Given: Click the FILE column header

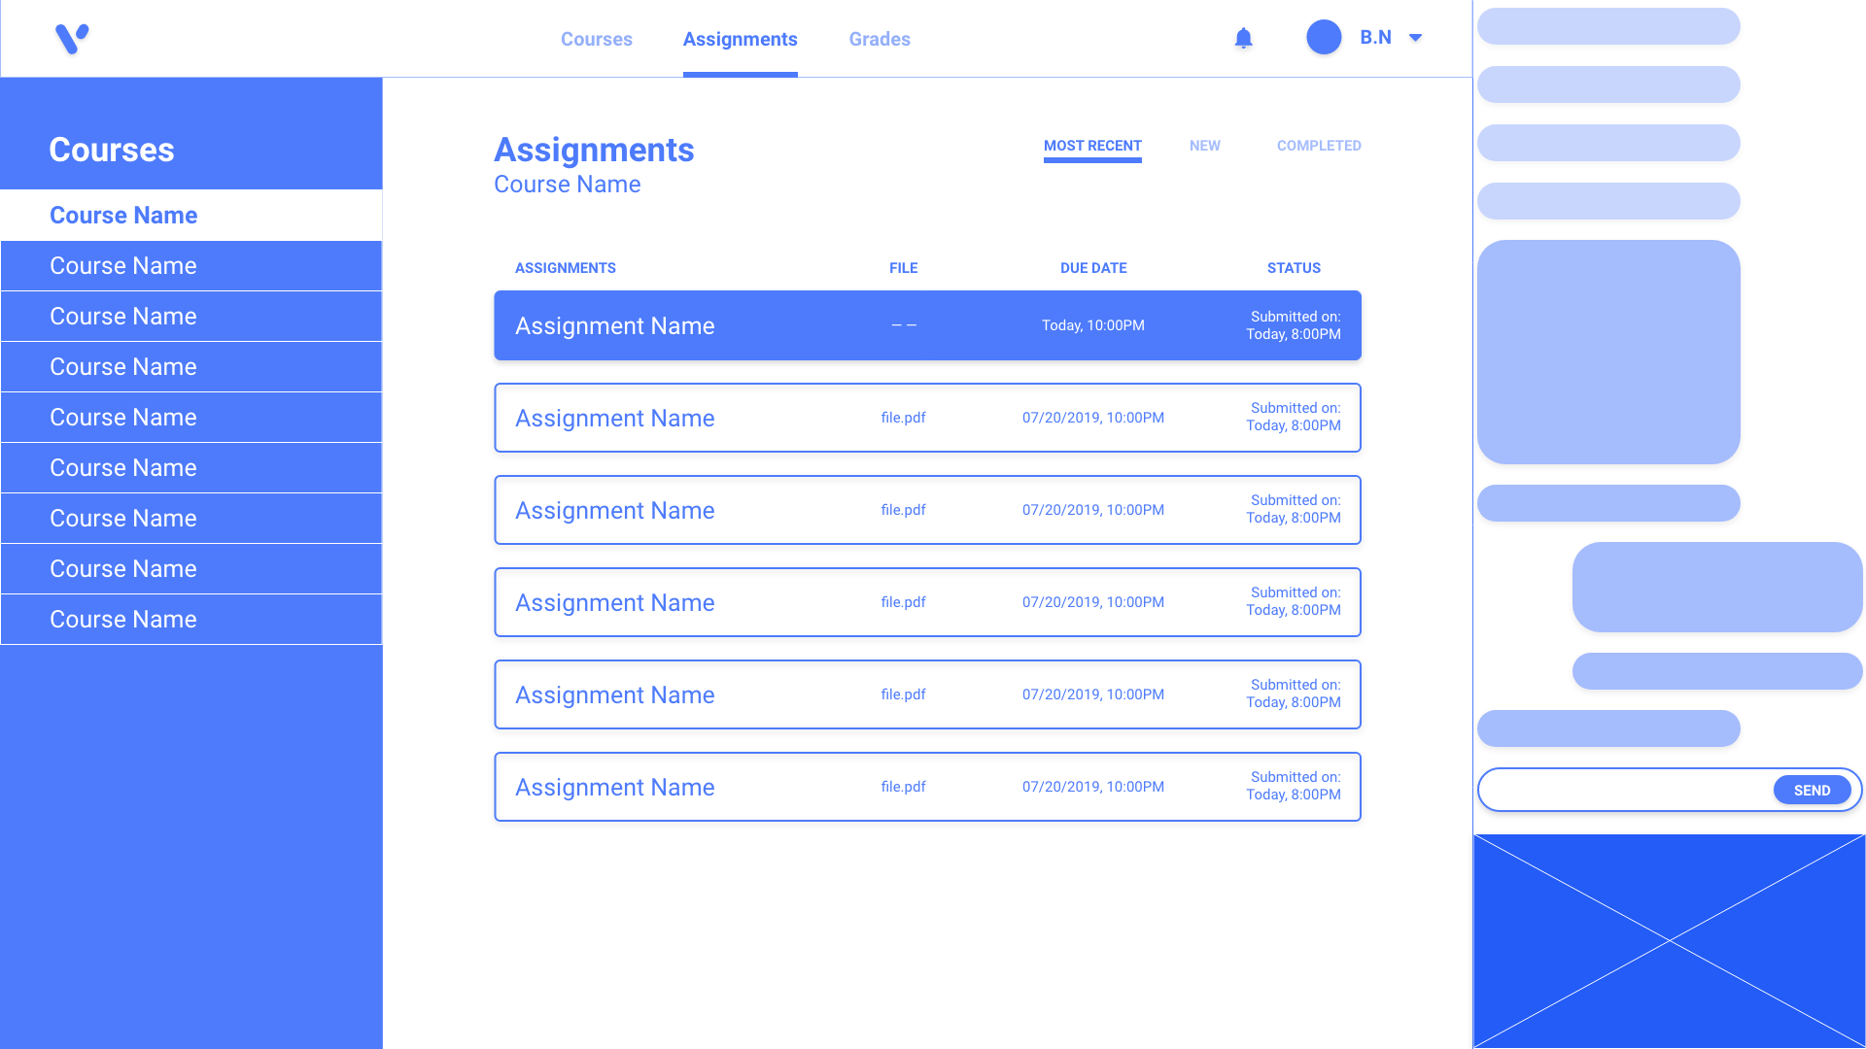Looking at the screenshot, I should tap(903, 268).
